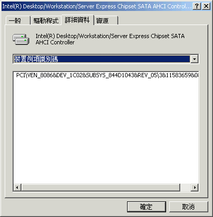Viewport: 213px width, 217px height.
Task: Select the 詳細資料 tab
Action: tap(78, 20)
